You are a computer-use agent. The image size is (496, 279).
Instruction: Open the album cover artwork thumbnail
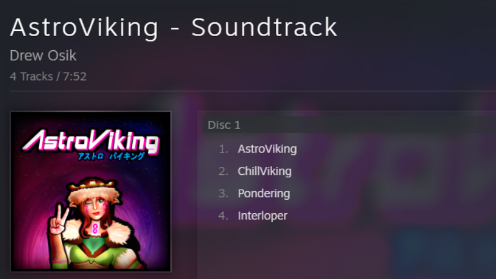point(91,192)
